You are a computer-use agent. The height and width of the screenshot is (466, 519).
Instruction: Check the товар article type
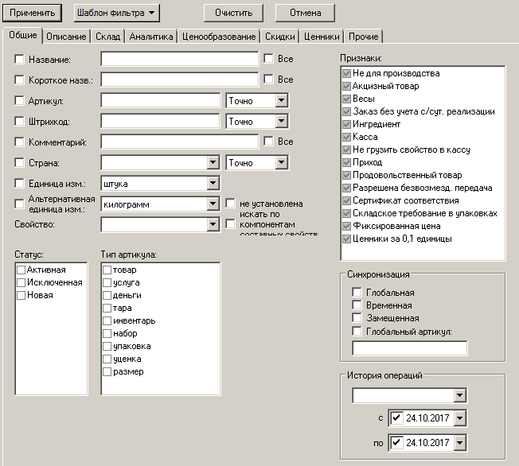coord(107,270)
